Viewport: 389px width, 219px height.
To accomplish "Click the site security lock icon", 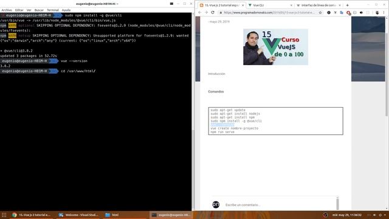I will pyautogui.click(x=221, y=12).
